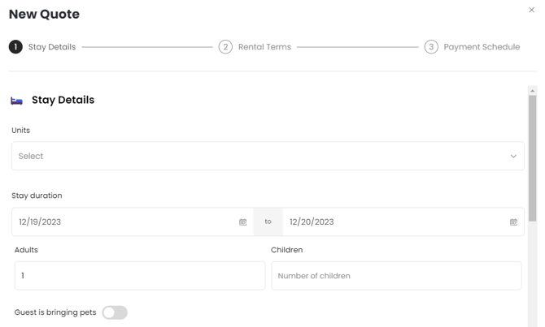Viewport: 545px width, 327px height.
Task: Open the start date calendar icon
Action: coord(242,222)
